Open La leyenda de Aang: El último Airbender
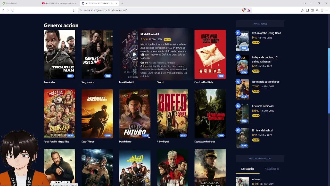330x186 pixels. (265, 59)
